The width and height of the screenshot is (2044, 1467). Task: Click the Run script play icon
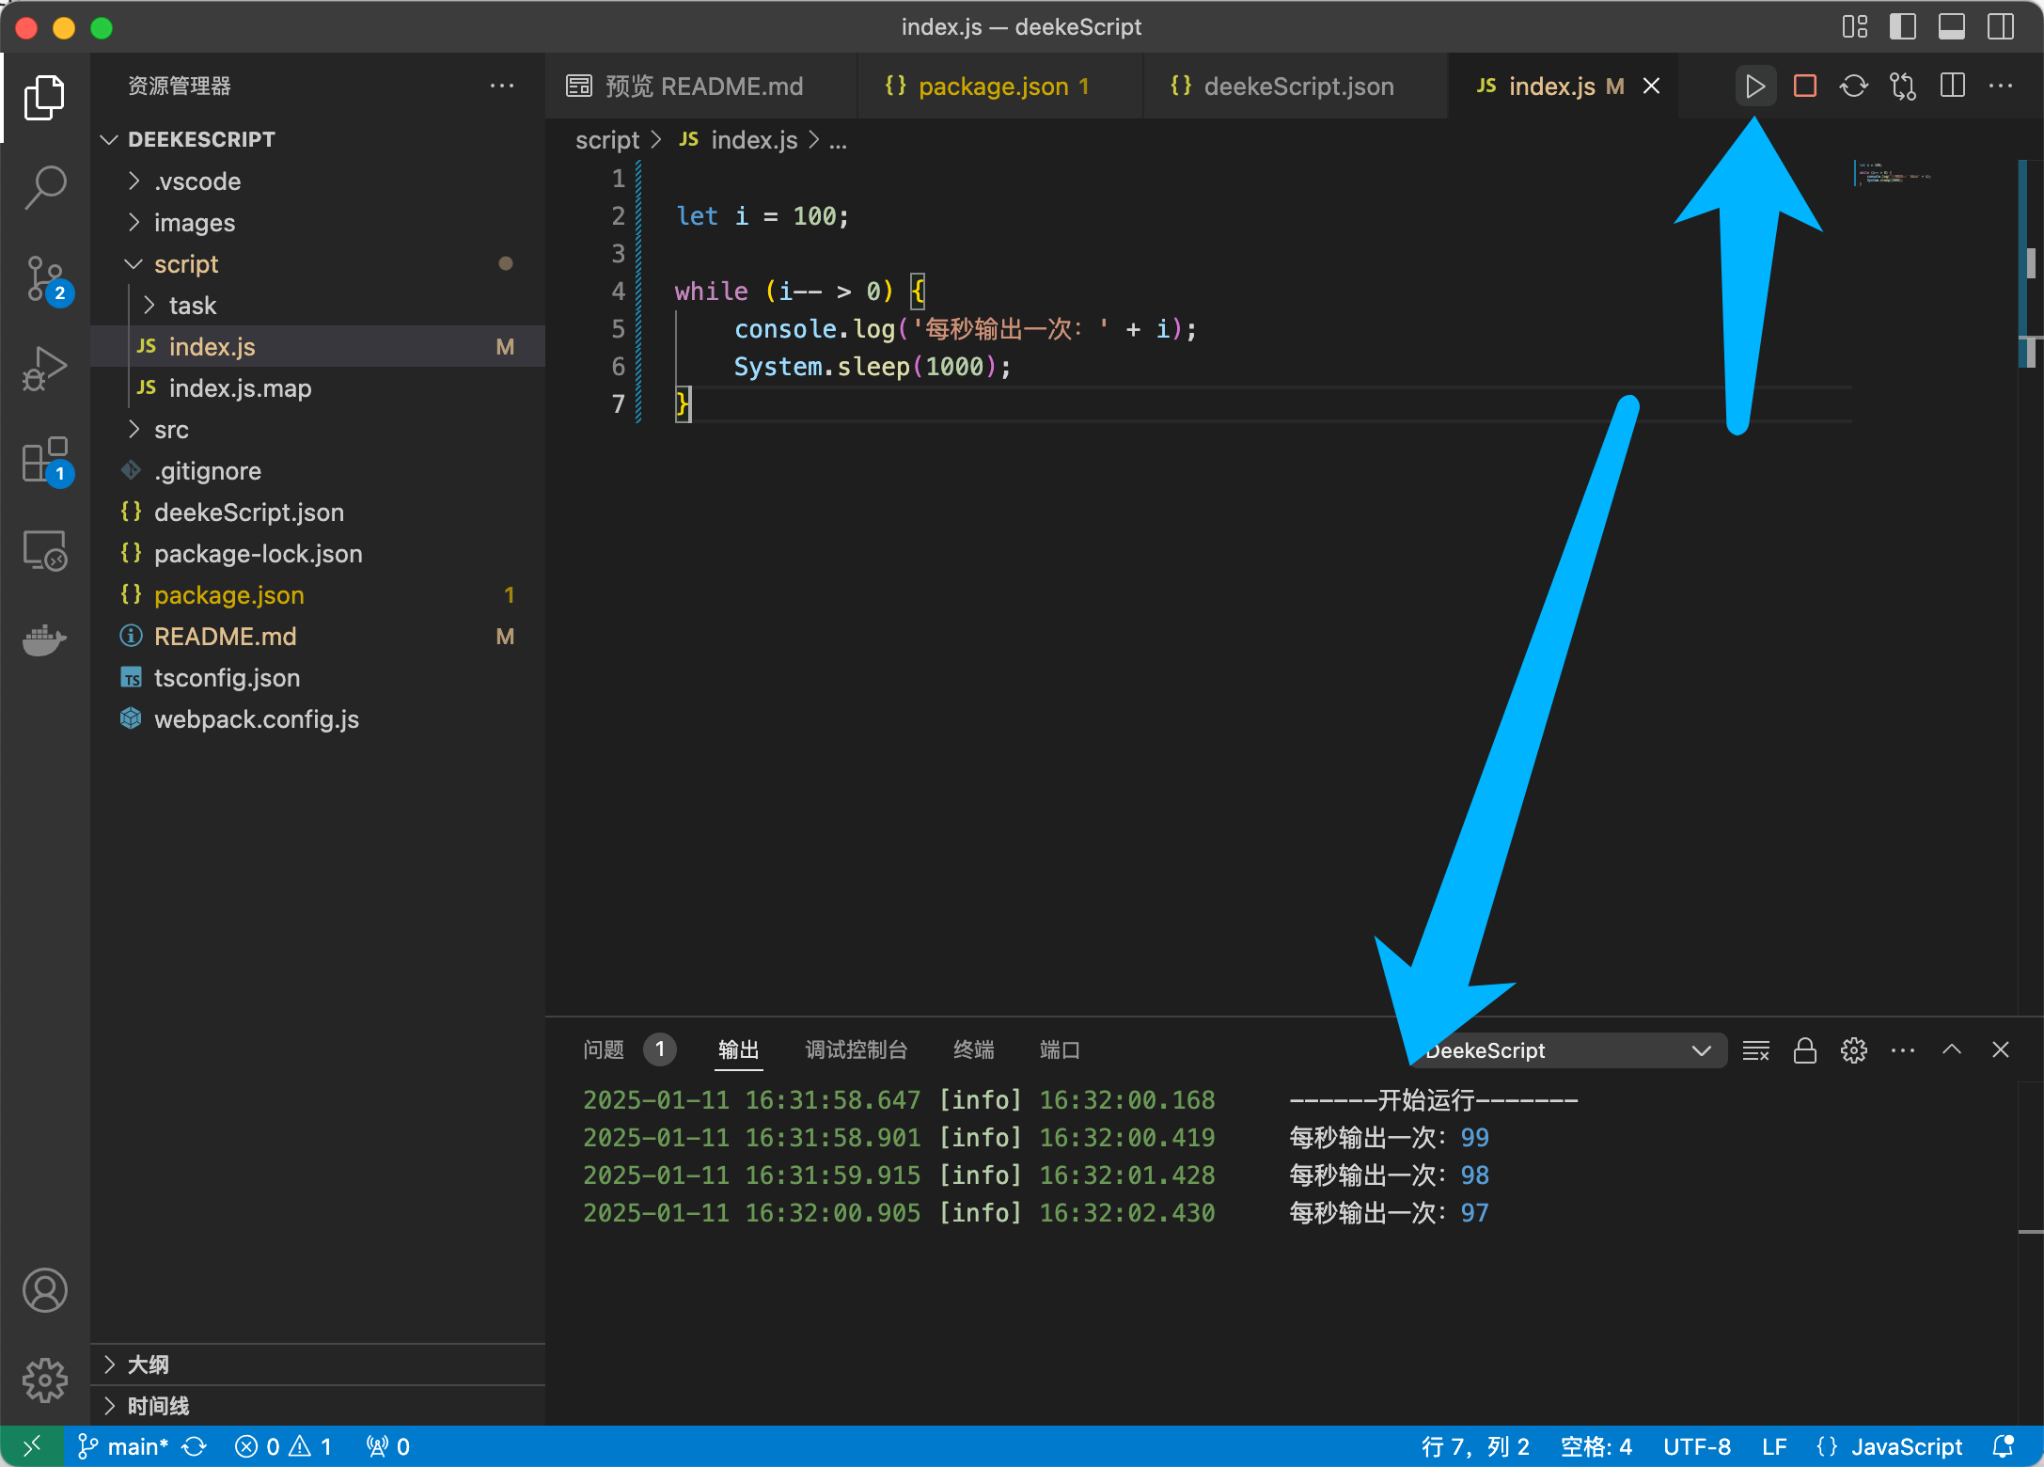click(1754, 87)
